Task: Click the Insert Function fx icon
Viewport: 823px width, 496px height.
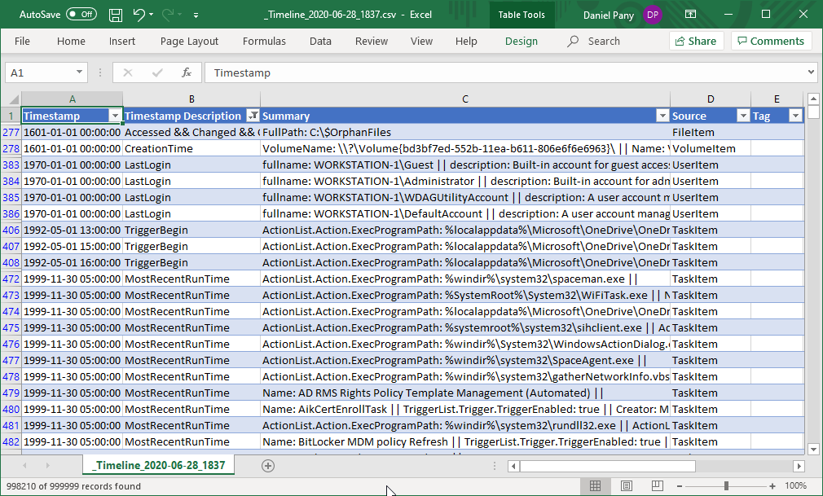Action: [x=187, y=73]
